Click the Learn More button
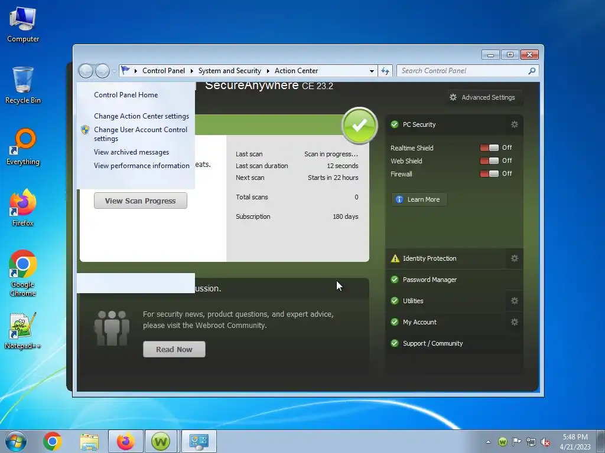This screenshot has width=605, height=453. [x=419, y=199]
